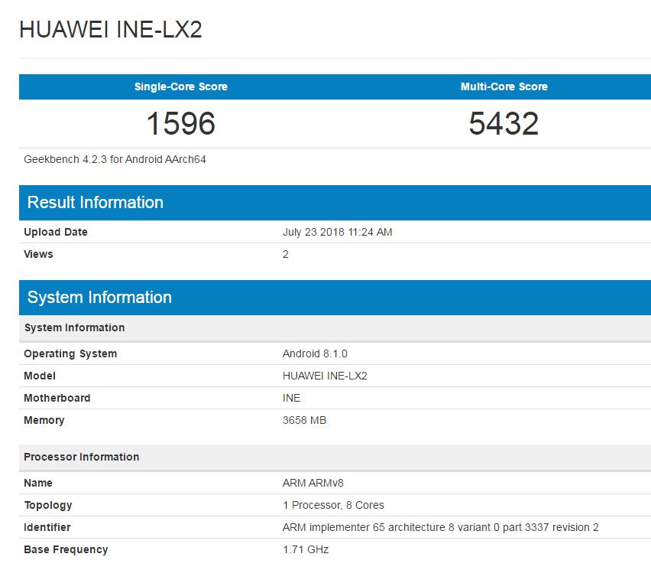Select the Motherboard label
This screenshot has height=570, width=651.
click(57, 398)
